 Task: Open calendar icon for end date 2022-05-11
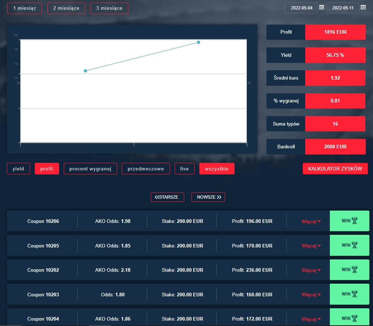pyautogui.click(x=363, y=7)
